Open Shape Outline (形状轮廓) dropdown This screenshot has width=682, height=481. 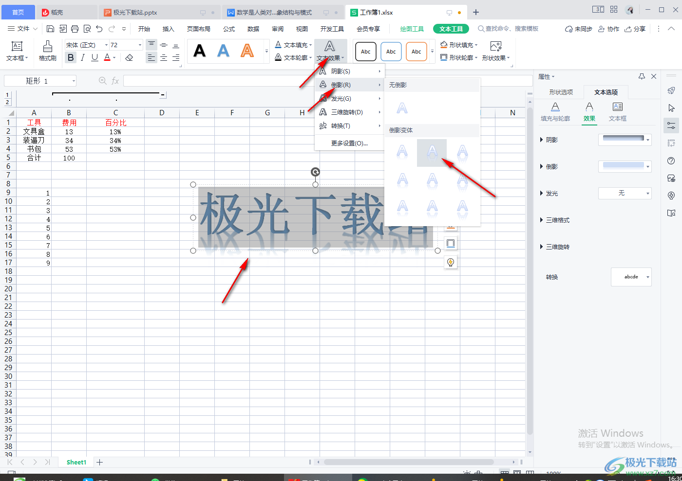459,57
